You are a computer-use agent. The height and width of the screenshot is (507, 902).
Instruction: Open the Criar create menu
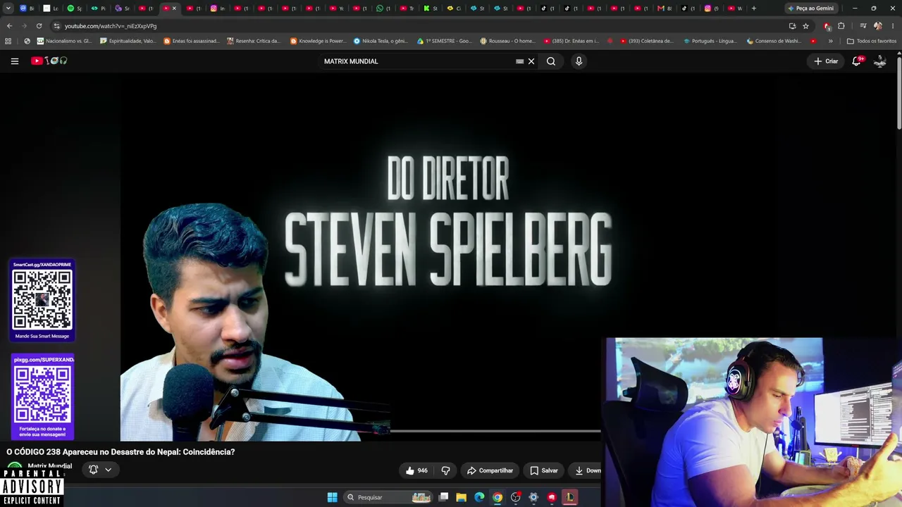coord(826,61)
